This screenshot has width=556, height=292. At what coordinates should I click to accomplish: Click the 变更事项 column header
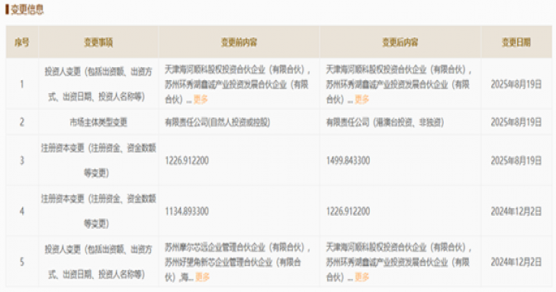[x=98, y=43]
